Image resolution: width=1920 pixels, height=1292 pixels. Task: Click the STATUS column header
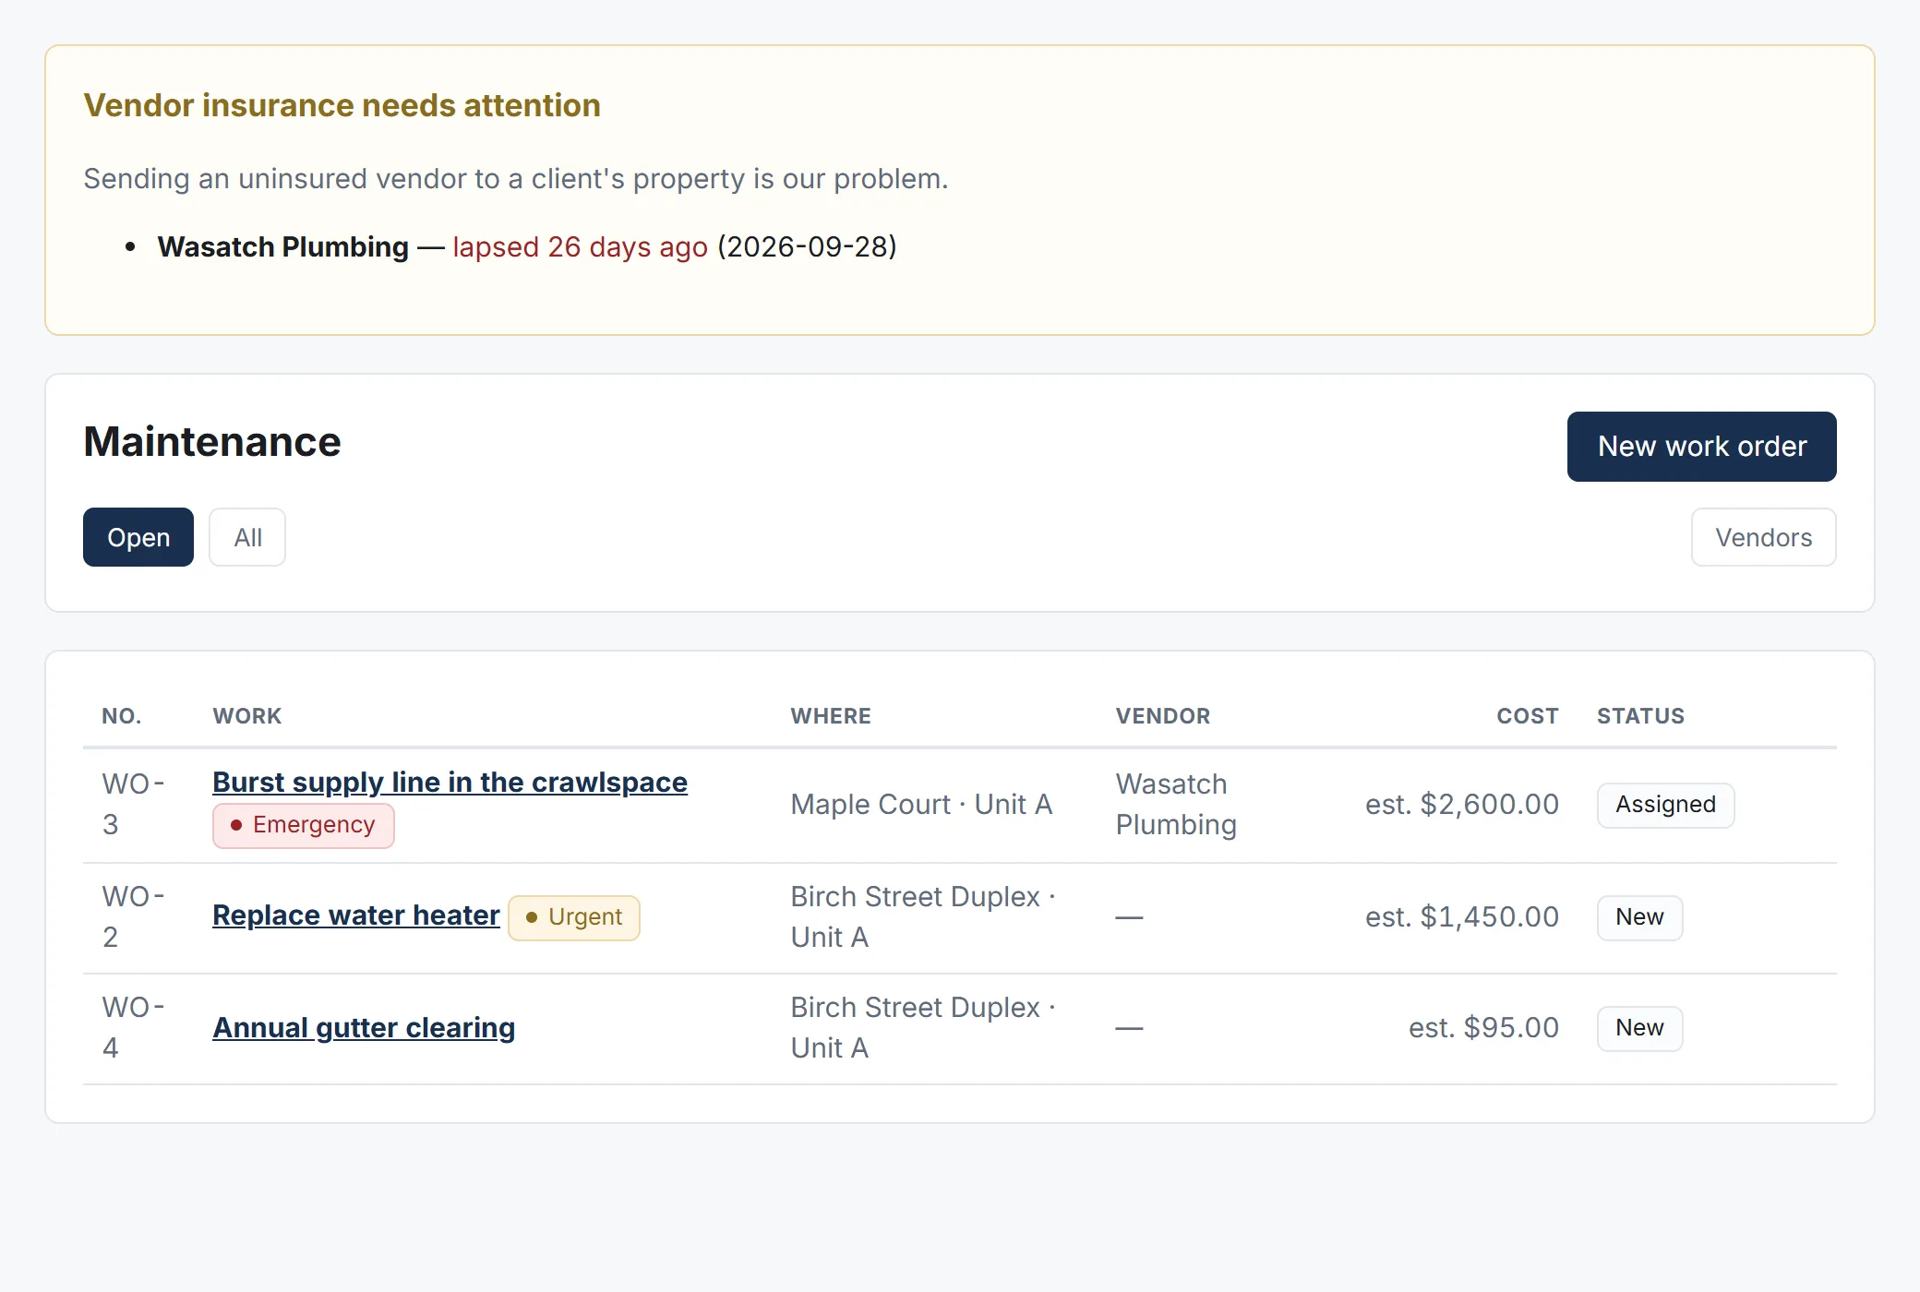[x=1640, y=716]
